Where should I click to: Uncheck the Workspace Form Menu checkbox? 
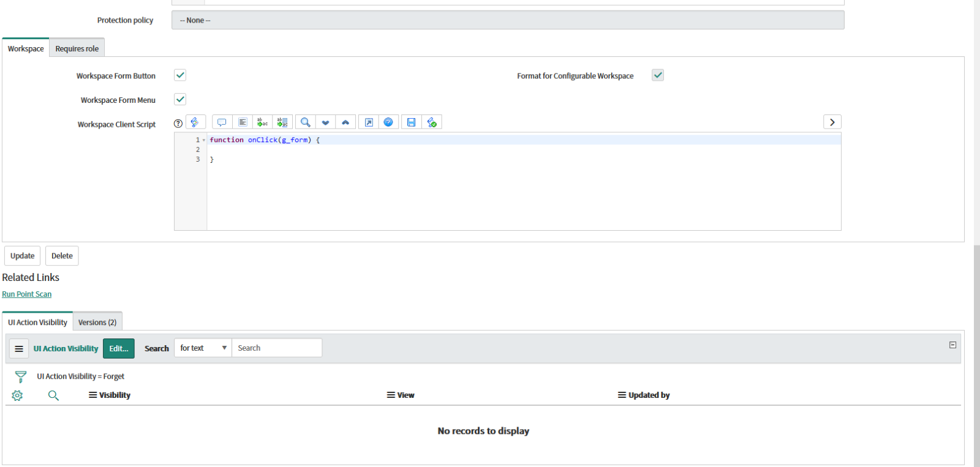tap(180, 99)
